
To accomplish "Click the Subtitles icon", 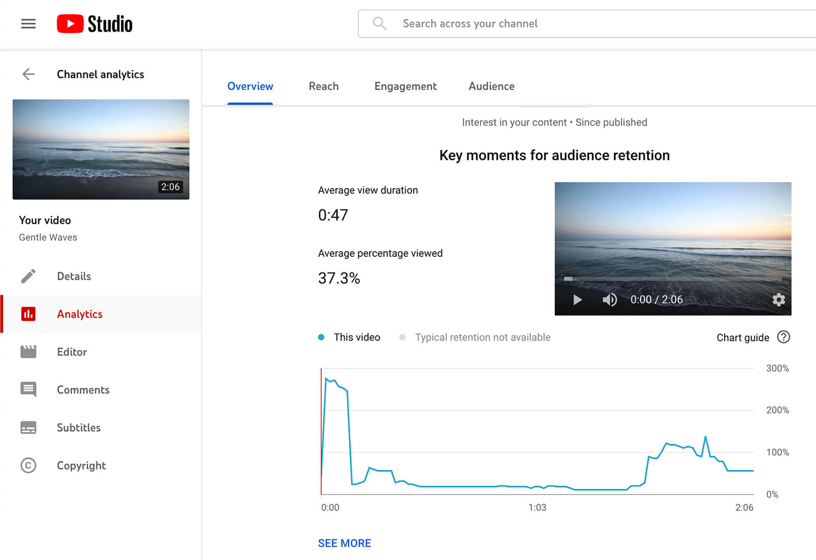I will tap(29, 428).
